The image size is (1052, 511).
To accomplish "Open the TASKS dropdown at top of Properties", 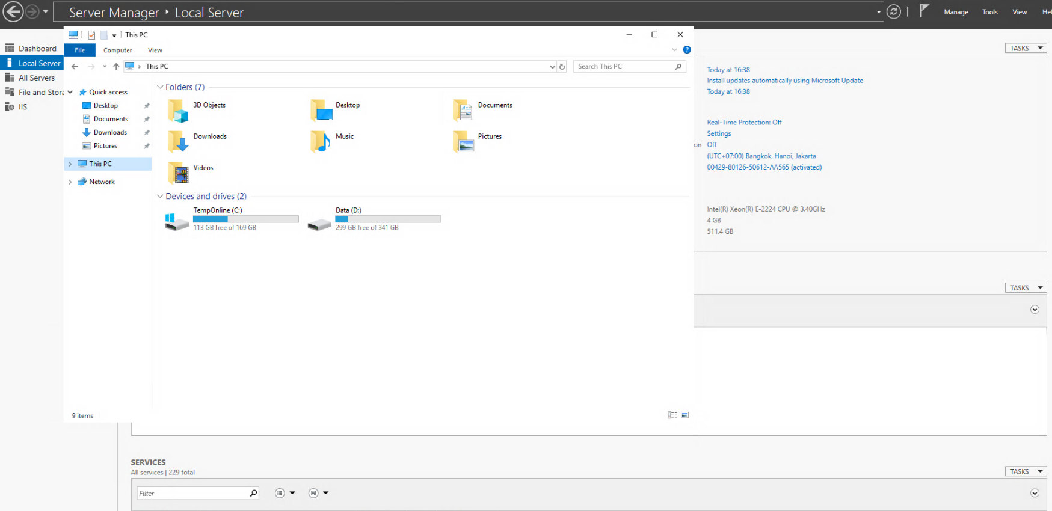I will tap(1026, 48).
